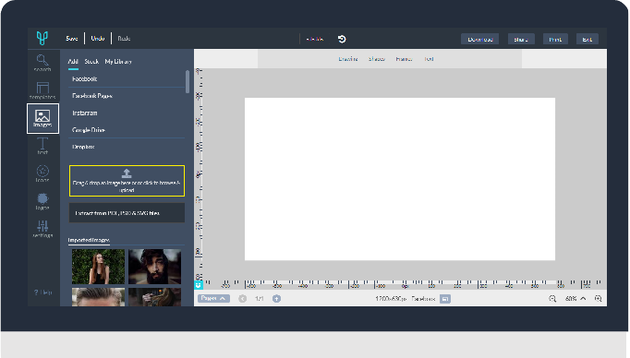Select the bottom-right imported image thumbnail

tap(154, 297)
